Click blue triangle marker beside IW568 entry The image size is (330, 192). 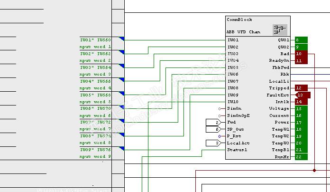pos(121,94)
